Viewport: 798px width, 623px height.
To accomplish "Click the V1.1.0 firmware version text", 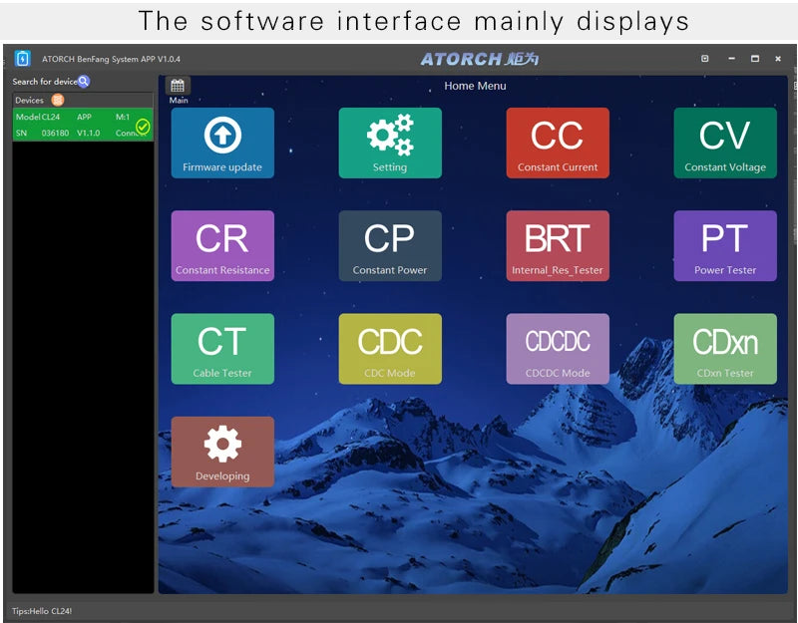I will point(89,134).
